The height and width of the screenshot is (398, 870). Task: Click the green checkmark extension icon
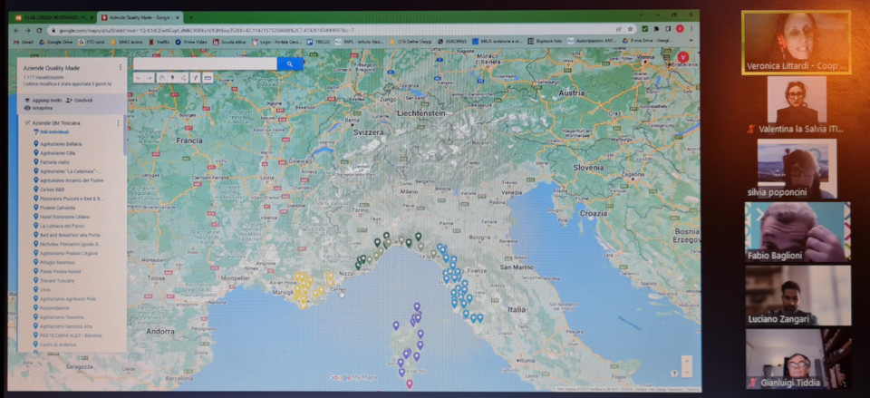tap(645, 29)
